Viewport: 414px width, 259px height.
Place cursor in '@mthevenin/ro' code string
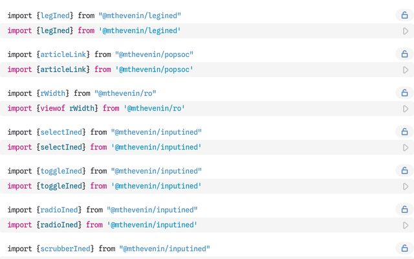[154, 108]
